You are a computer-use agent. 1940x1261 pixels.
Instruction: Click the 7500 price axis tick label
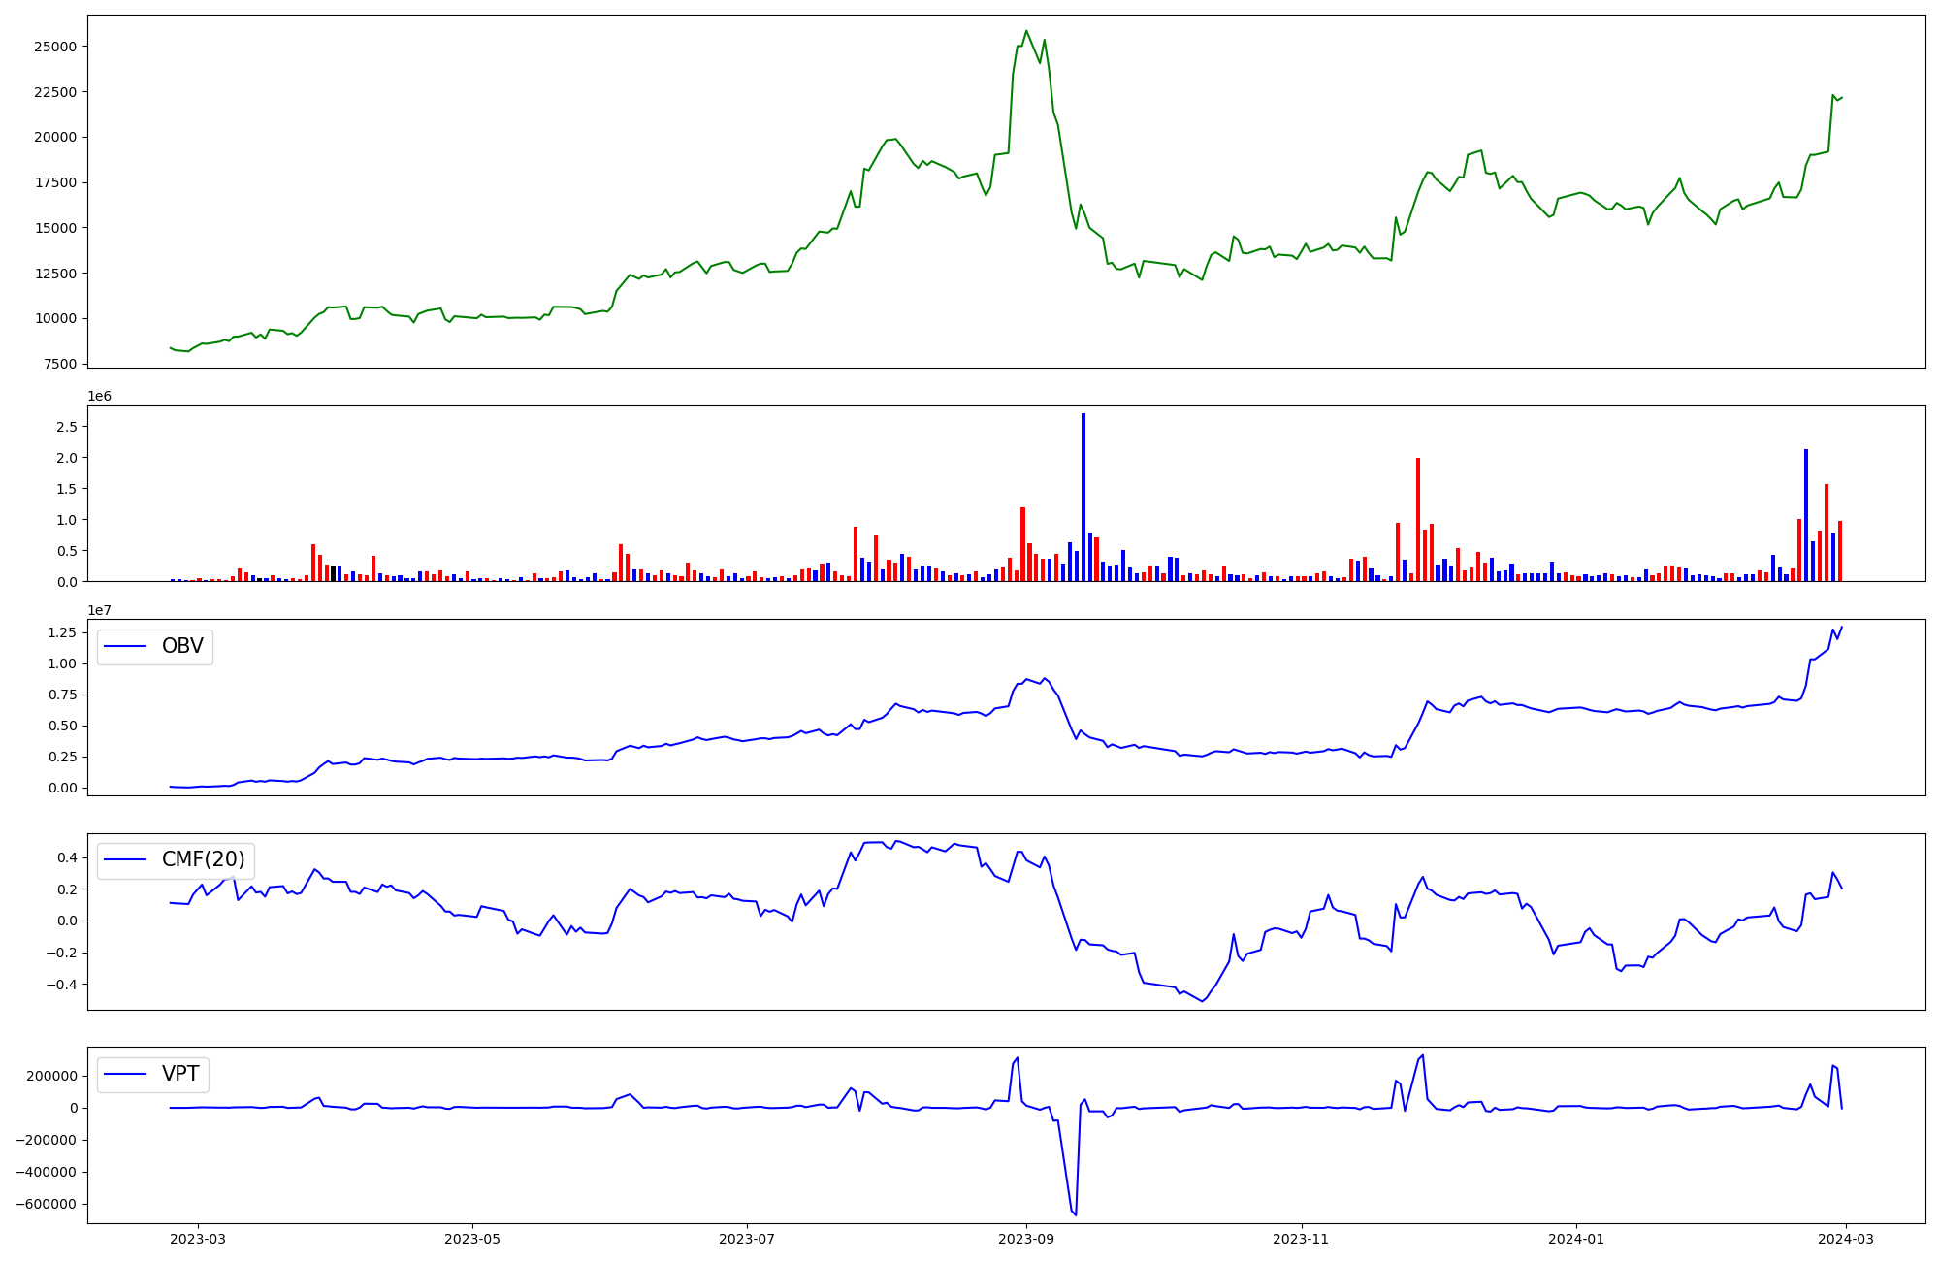click(x=59, y=364)
